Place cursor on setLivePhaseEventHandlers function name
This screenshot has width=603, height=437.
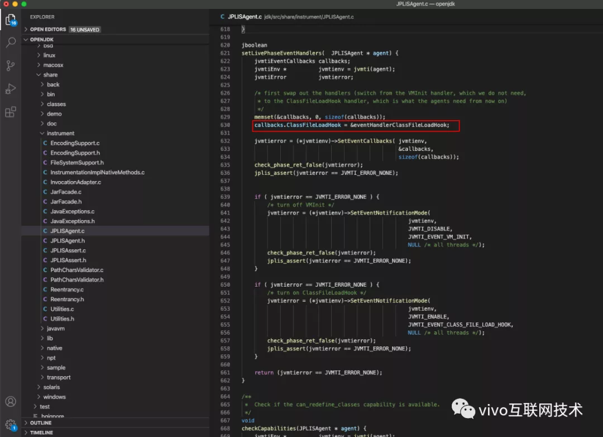point(281,53)
